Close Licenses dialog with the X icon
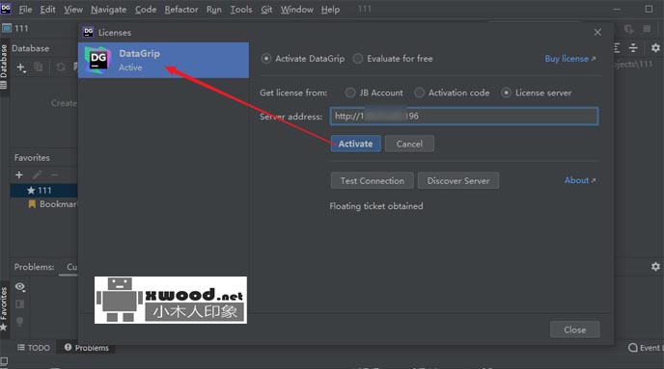The image size is (664, 369). (597, 32)
